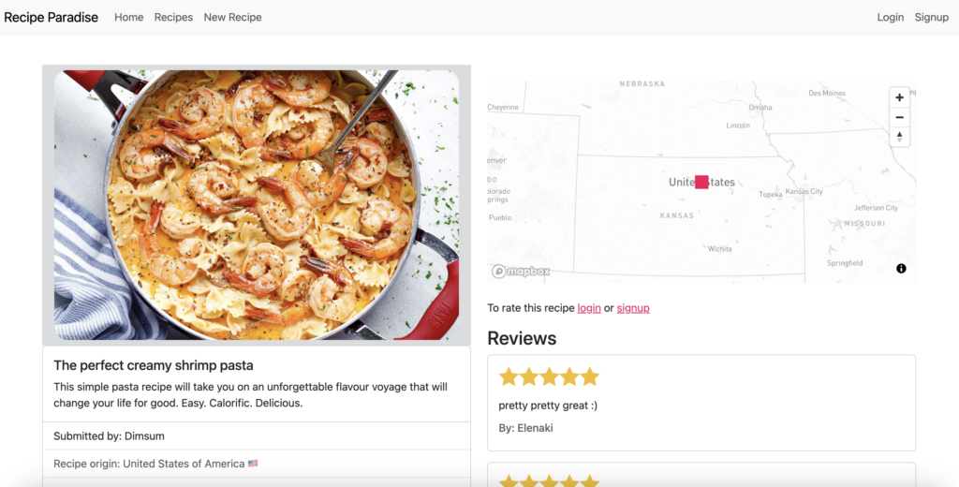Reset map bearing with compass button
The image size is (959, 487).
pyautogui.click(x=899, y=137)
